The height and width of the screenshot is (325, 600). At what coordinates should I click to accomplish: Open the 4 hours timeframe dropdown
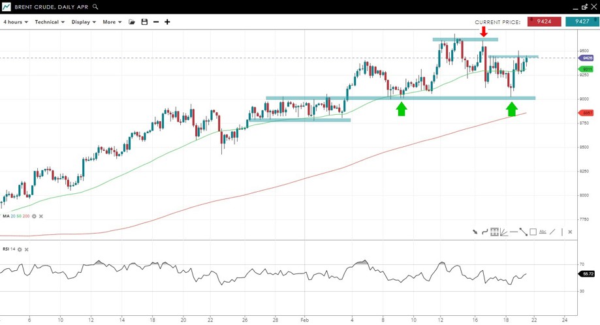(x=16, y=22)
